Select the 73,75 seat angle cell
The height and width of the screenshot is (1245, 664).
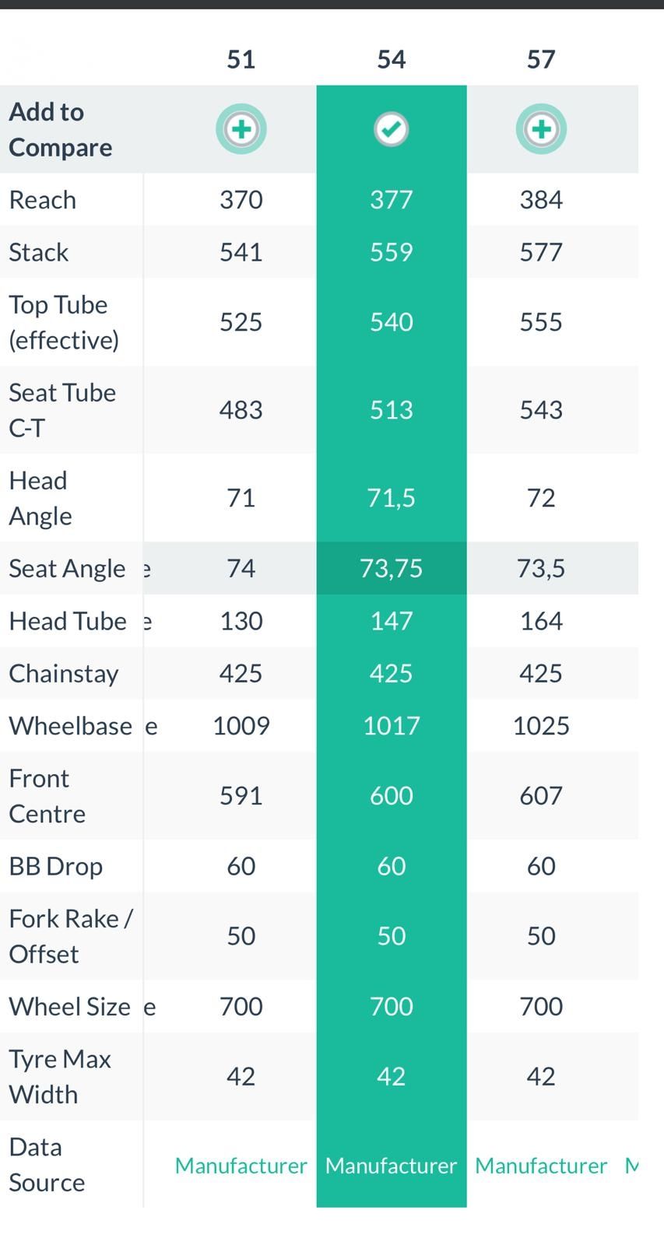pyautogui.click(x=391, y=569)
